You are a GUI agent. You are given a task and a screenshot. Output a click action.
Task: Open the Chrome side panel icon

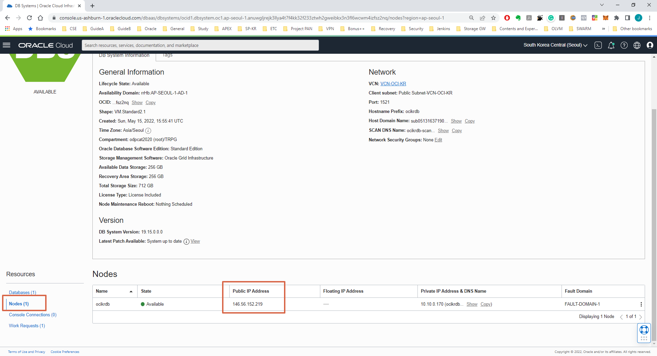point(628,18)
